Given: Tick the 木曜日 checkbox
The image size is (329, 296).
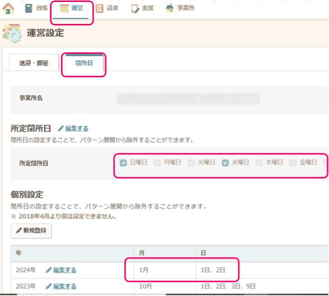Looking at the screenshot, I should coord(259,162).
